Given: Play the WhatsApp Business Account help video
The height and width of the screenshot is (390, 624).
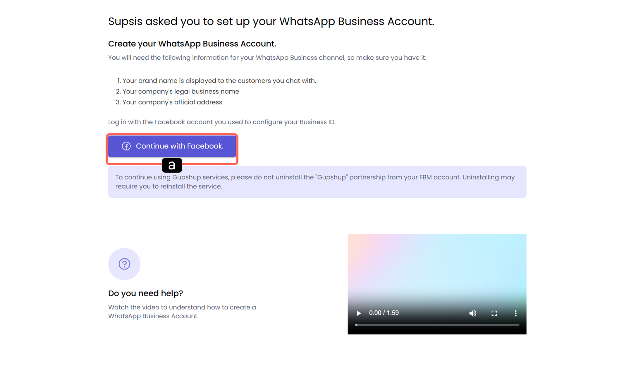Looking at the screenshot, I should pyautogui.click(x=359, y=313).
